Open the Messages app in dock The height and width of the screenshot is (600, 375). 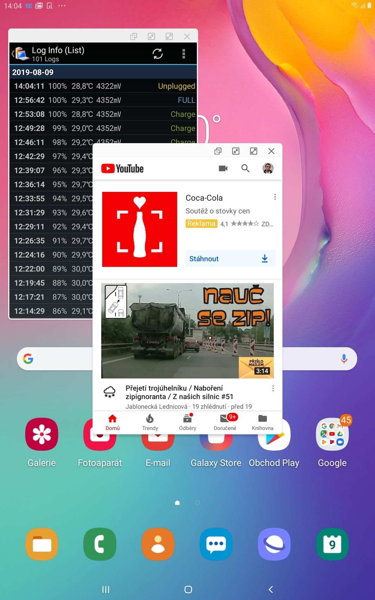coord(216,544)
